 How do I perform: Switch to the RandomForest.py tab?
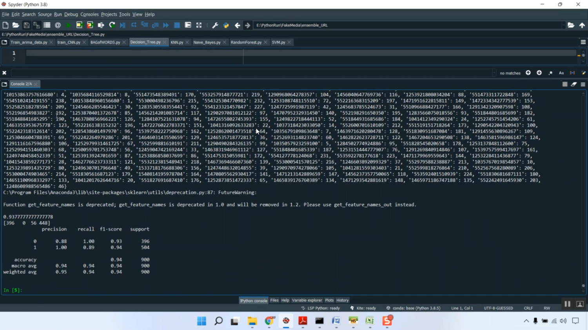tap(246, 42)
